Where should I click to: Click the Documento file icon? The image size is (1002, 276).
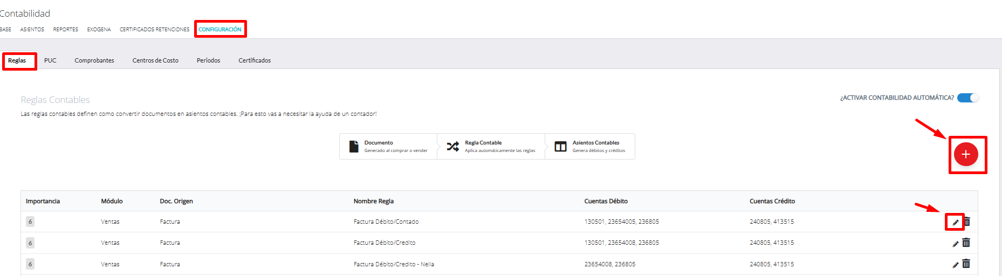354,147
